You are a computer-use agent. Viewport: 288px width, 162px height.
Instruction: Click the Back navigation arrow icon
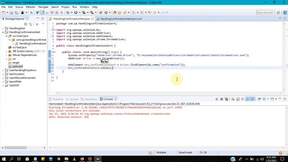tap(155, 13)
